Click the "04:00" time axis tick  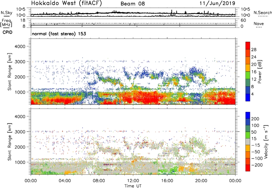click(x=65, y=181)
